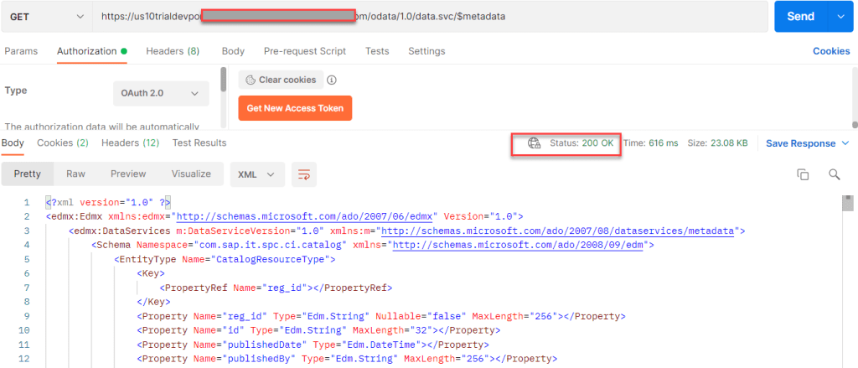
Task: Open the XML format dropdown
Action: click(x=256, y=174)
